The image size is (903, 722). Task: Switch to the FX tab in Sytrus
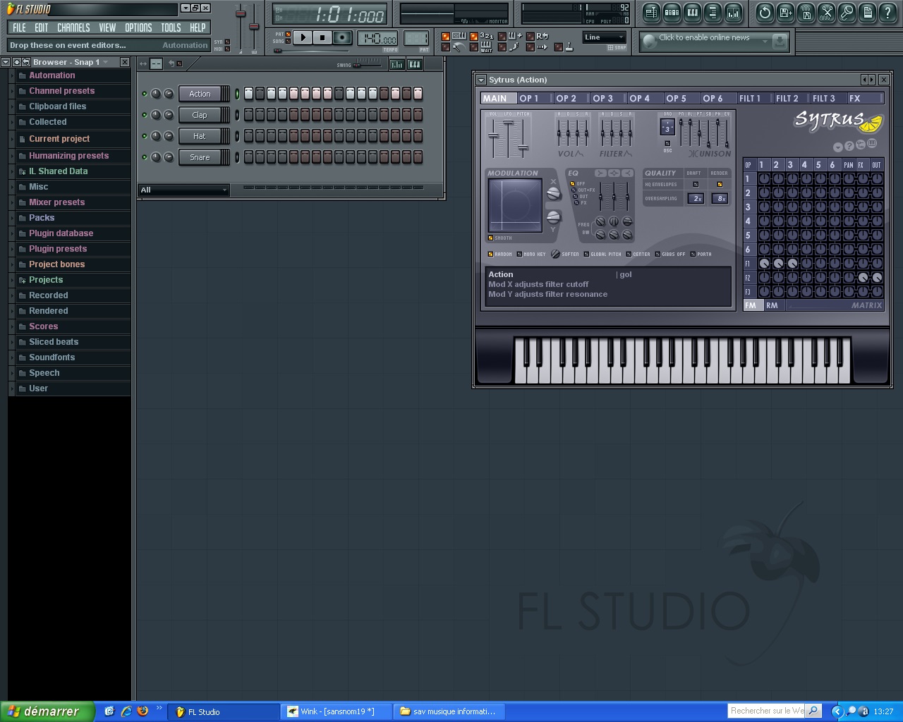(865, 99)
